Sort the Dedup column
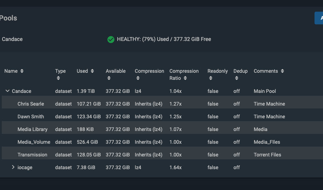The height and width of the screenshot is (190, 323). [236, 78]
